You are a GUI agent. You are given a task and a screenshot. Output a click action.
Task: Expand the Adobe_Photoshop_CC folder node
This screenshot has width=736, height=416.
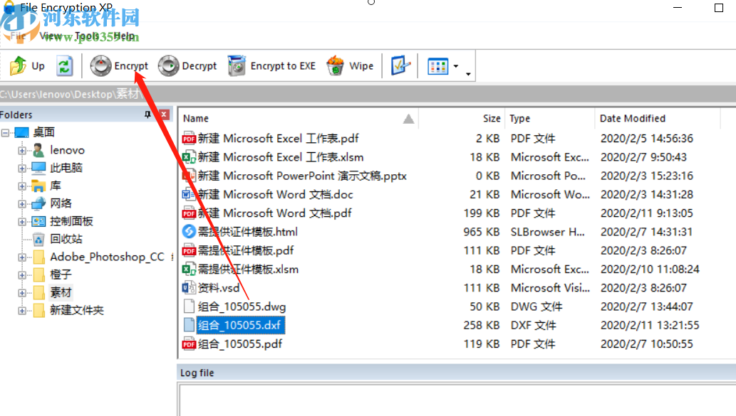pyautogui.click(x=22, y=257)
